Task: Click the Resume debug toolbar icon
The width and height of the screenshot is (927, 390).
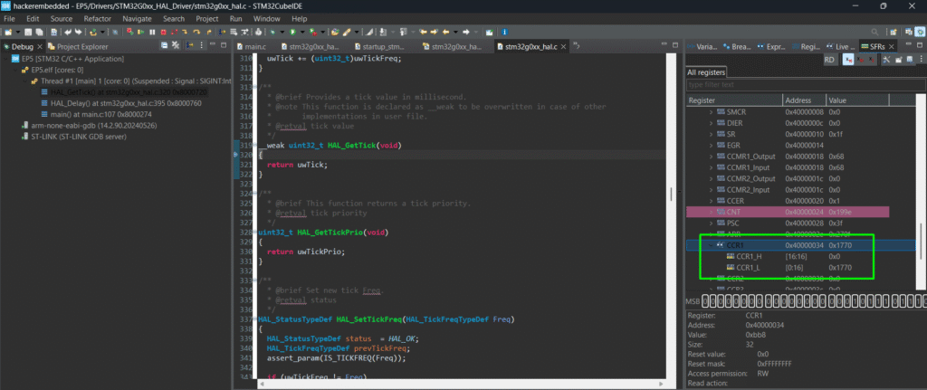Action: (x=140, y=32)
